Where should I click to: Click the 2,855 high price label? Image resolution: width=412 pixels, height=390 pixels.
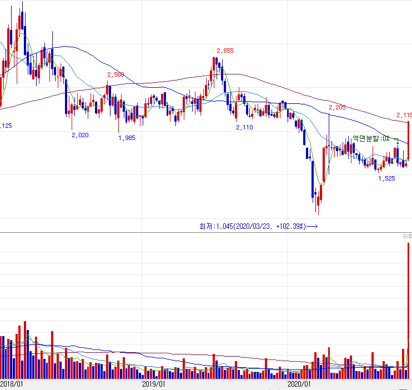coord(225,51)
